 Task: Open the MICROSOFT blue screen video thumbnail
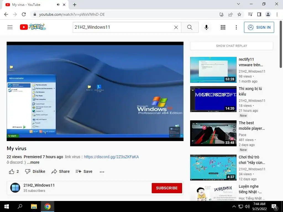[213, 99]
